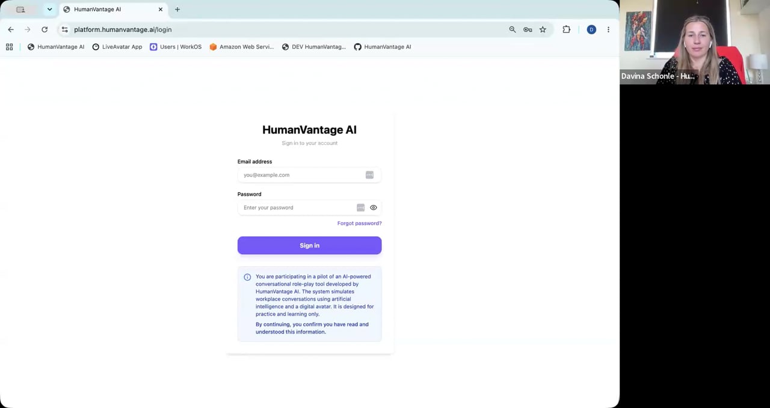This screenshot has width=770, height=408.
Task: Open the Users | WorkOS bookmark
Action: tap(176, 47)
